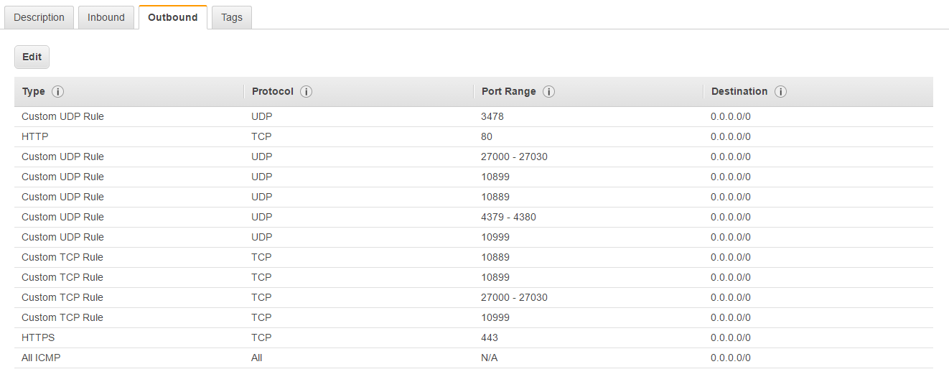Click the Port Range info icon
Screen dimensions: 949x387
point(548,92)
